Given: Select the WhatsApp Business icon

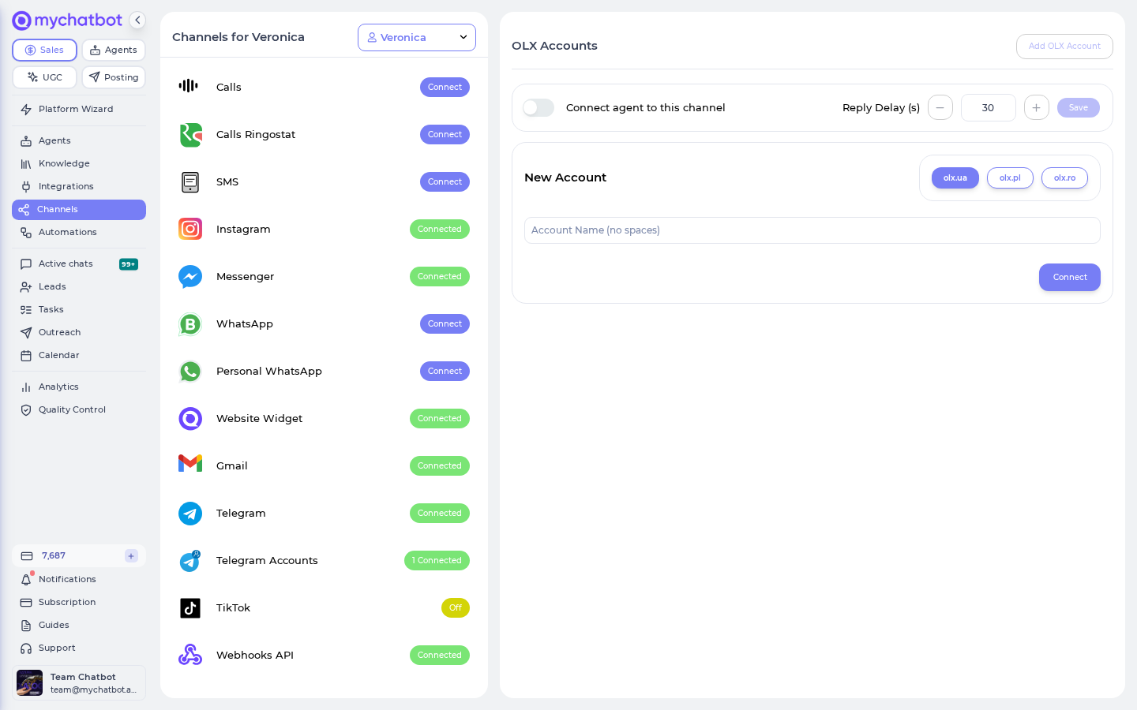Looking at the screenshot, I should pos(190,324).
